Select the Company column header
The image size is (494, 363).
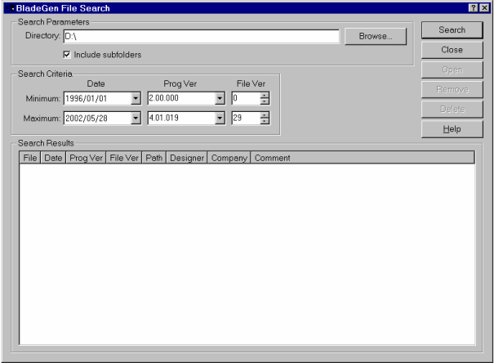tap(229, 158)
